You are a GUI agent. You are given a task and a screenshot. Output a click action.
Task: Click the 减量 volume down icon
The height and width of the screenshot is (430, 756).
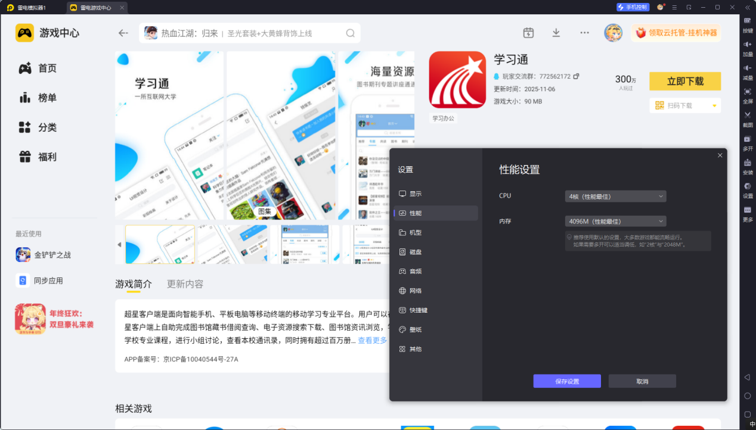[x=747, y=68]
